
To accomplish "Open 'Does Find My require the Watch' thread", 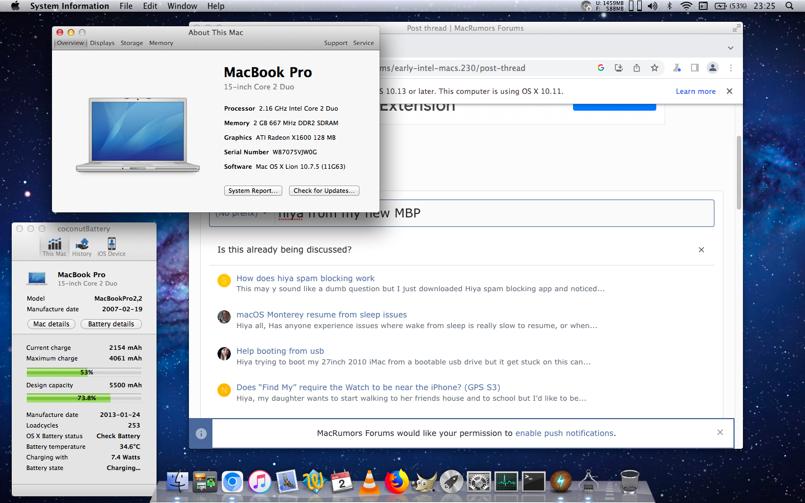I will click(x=368, y=387).
